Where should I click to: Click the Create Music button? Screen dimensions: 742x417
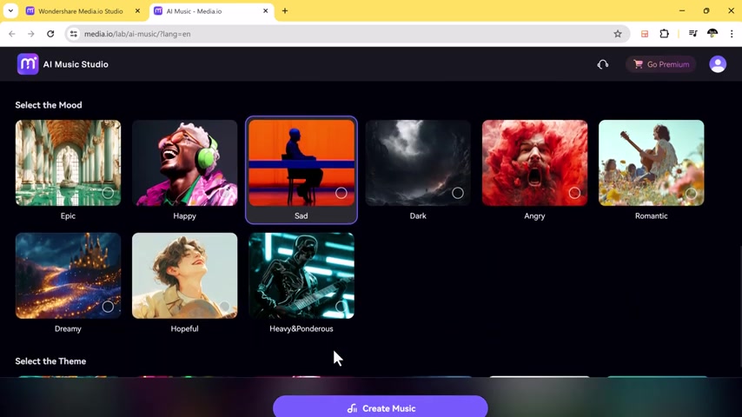click(x=380, y=407)
